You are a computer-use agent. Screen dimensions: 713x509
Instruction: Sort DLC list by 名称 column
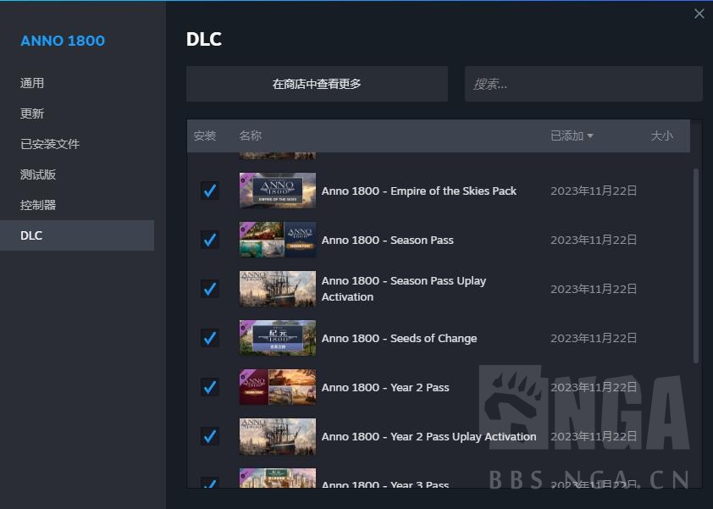(x=250, y=136)
